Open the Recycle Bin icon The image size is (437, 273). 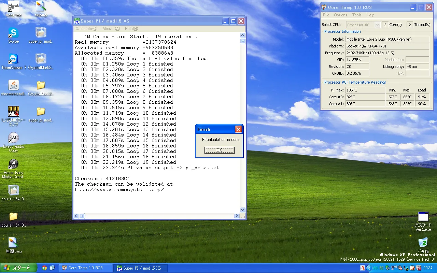(x=423, y=243)
